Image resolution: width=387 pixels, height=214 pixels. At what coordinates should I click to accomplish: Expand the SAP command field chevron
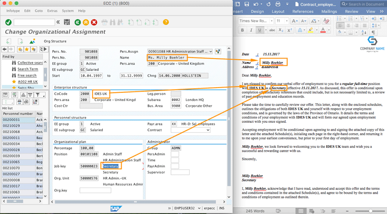[x=58, y=22]
